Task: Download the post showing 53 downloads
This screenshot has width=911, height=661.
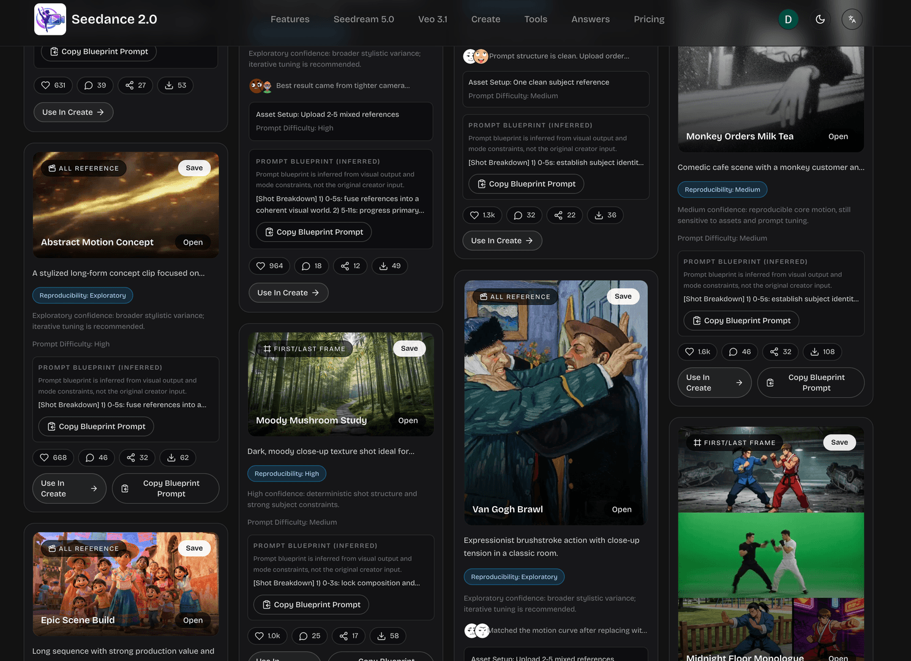Action: 175,85
